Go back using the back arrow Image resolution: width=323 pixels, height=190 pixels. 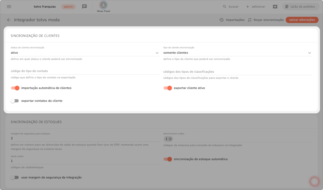[x=9, y=20]
